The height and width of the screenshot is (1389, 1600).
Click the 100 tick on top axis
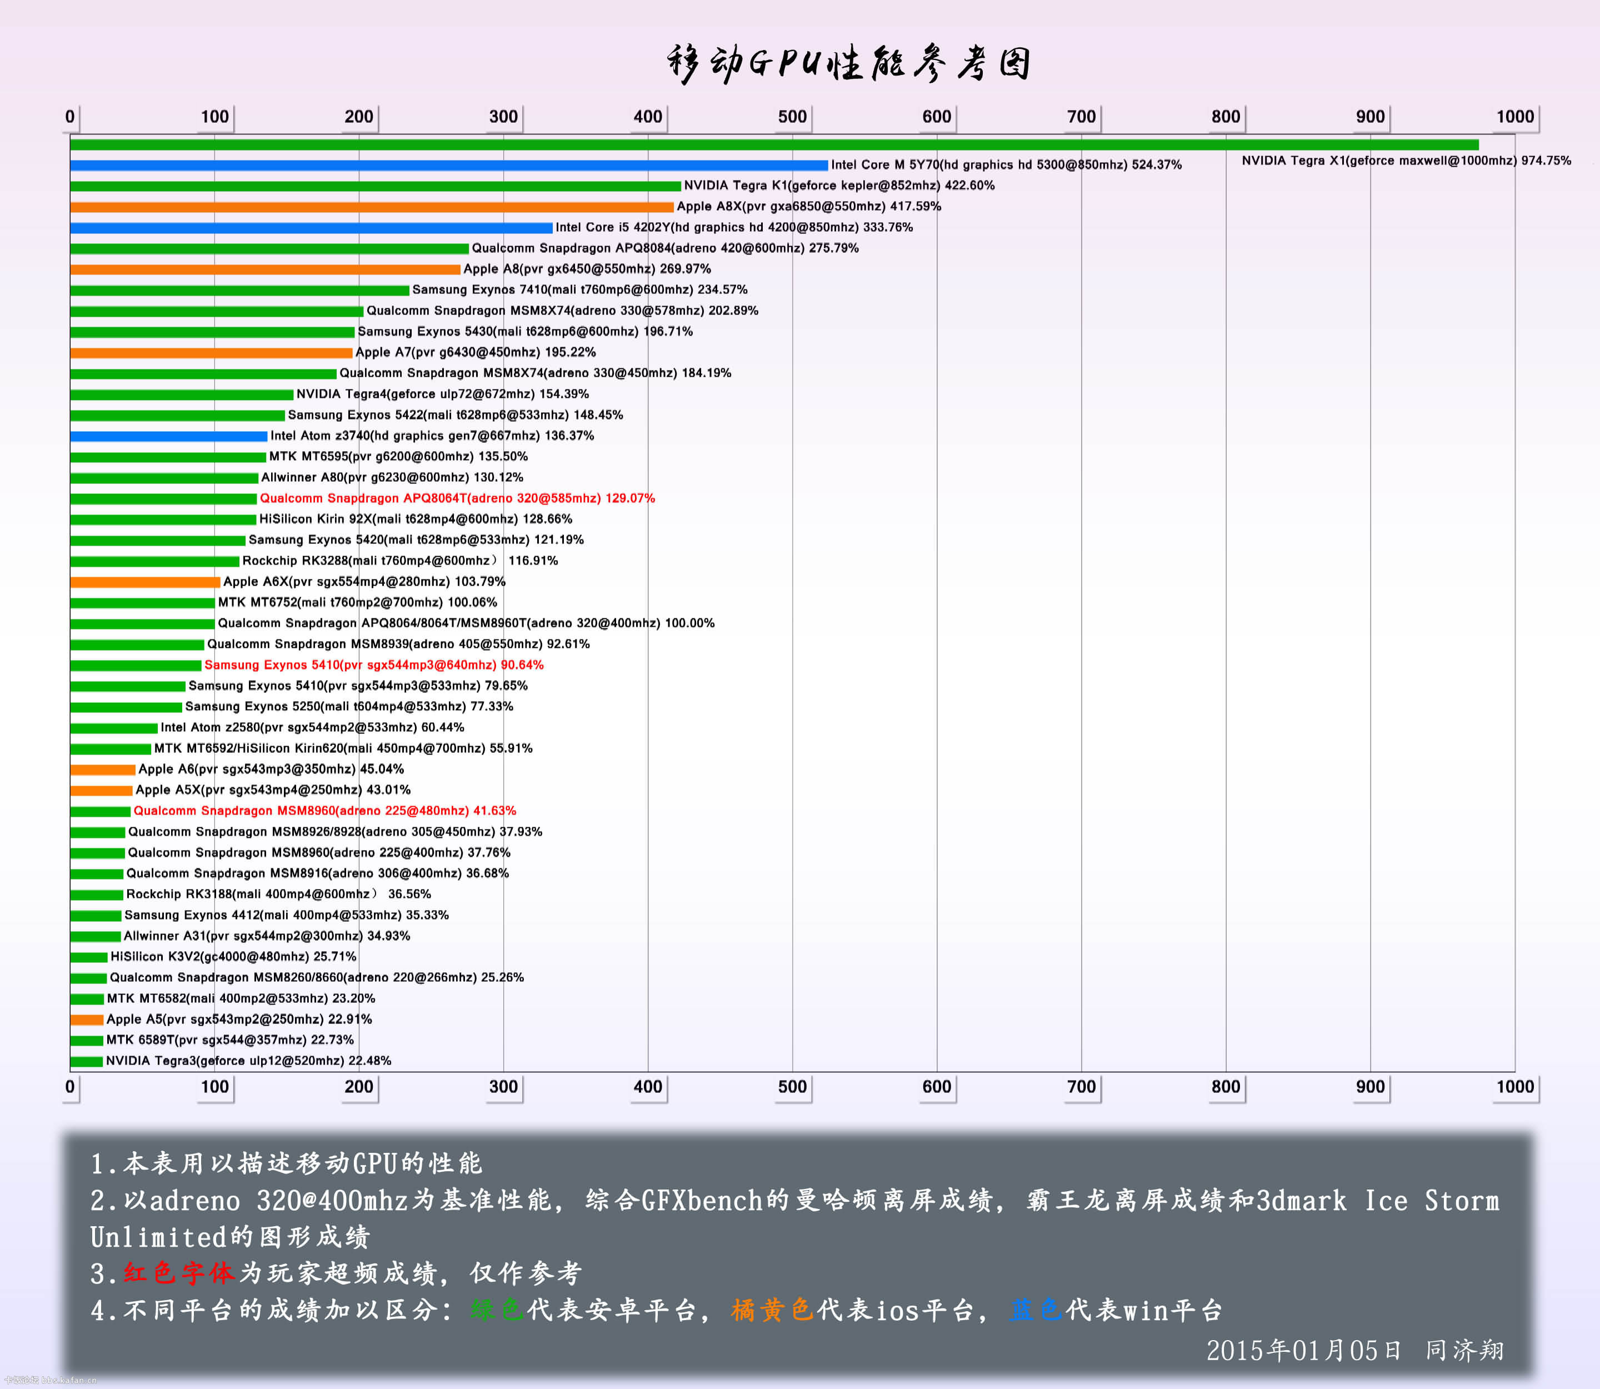point(215,117)
